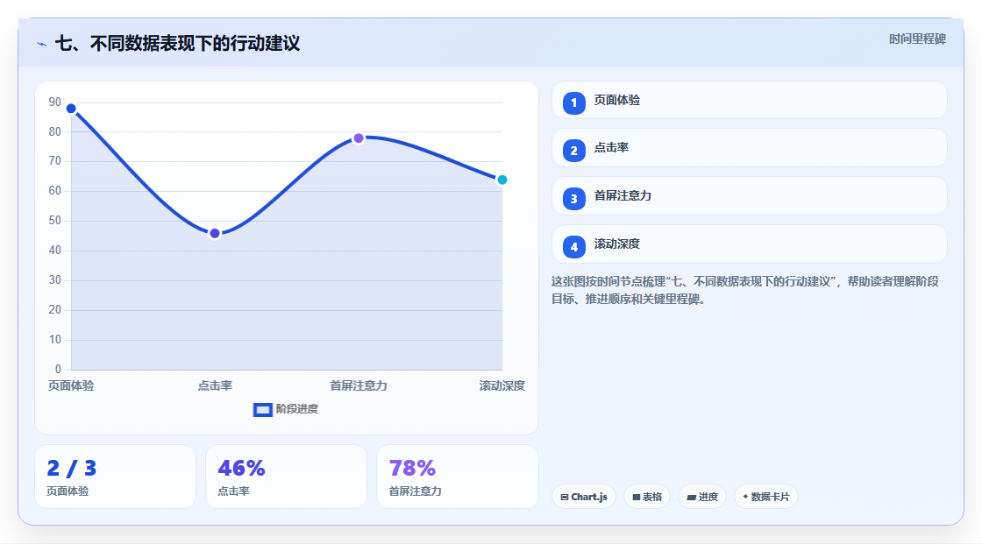Image resolution: width=982 pixels, height=544 pixels.
Task: Click the 页面体验 x-axis label
Action: (x=71, y=385)
